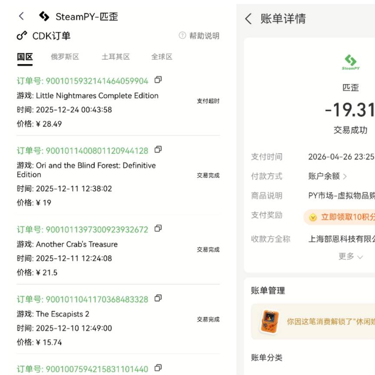Switch to the 全球区 tab
This screenshot has width=375, height=375.
click(x=161, y=57)
